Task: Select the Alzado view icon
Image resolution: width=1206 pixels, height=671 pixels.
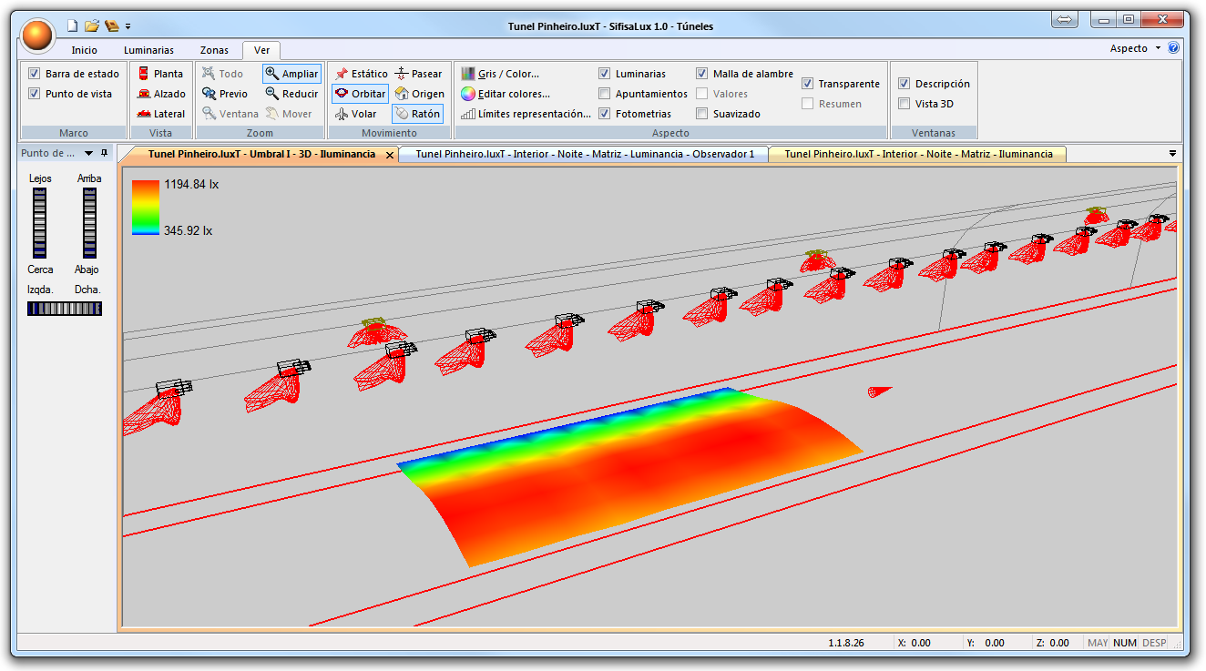Action: coord(161,94)
